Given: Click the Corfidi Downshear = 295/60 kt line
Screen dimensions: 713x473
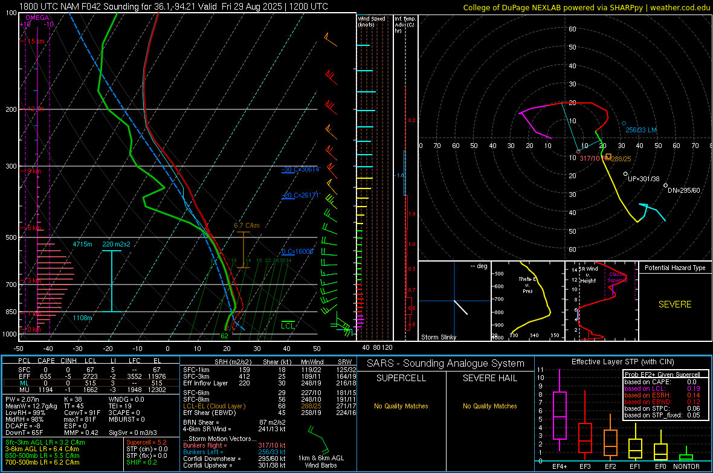Looking at the screenshot, I should (234, 459).
